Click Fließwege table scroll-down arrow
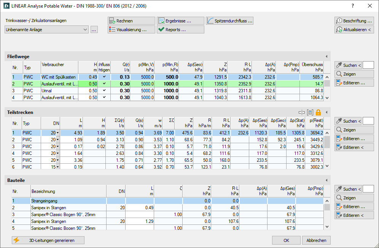This screenshot has width=379, height=248. [327, 98]
